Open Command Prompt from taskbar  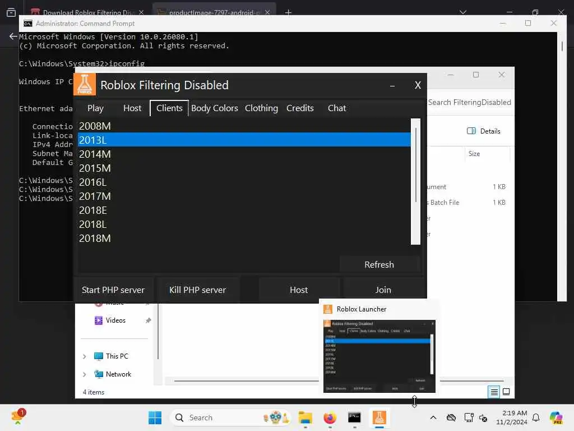point(354,418)
